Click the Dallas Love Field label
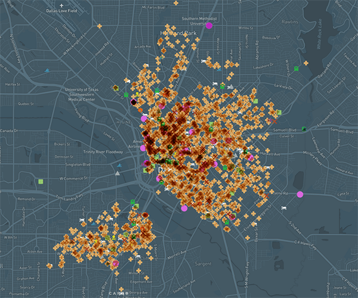The image size is (358, 298). tap(61, 11)
